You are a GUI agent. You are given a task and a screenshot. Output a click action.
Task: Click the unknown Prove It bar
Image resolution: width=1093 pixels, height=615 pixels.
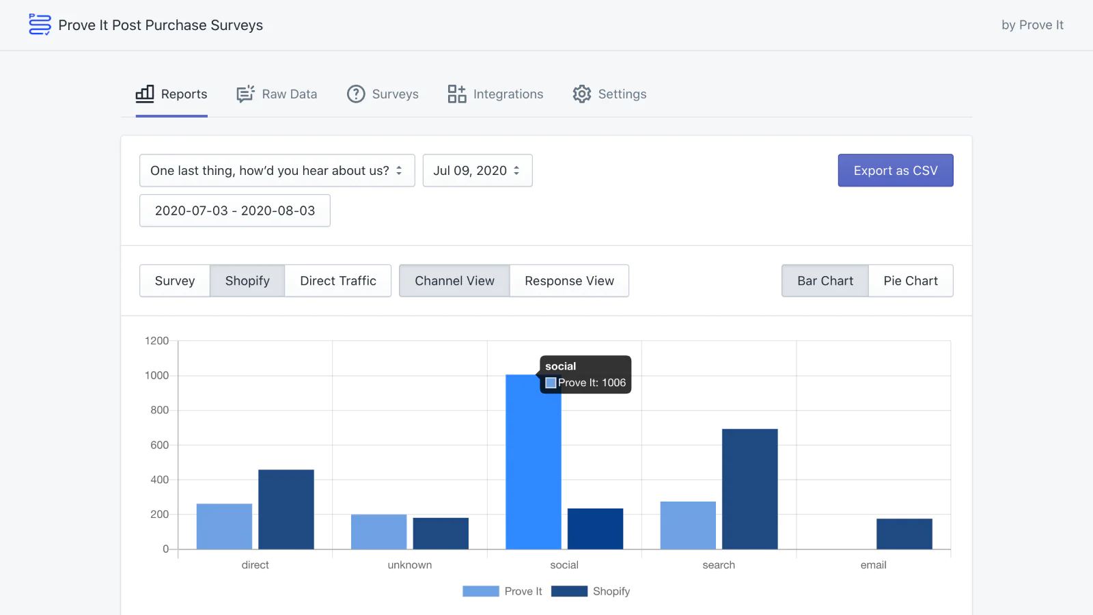[x=379, y=532]
